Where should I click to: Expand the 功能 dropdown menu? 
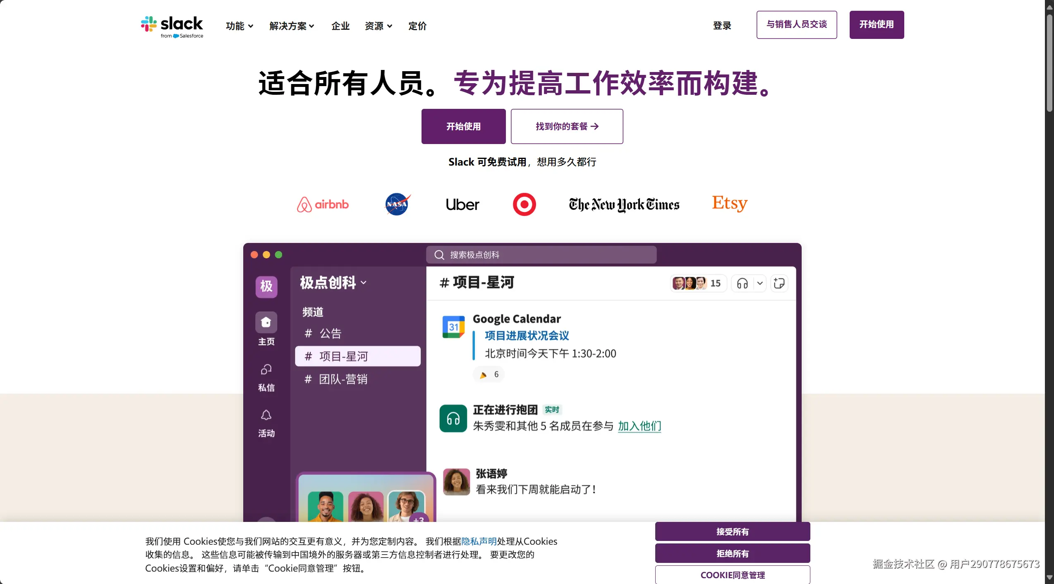[240, 26]
